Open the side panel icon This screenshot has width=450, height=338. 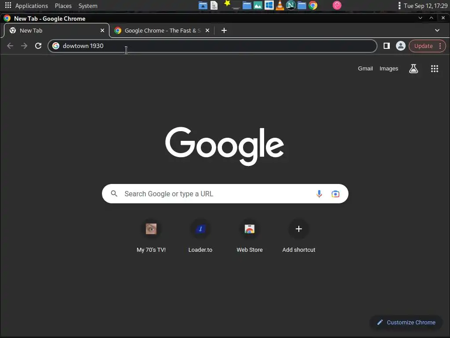point(387,46)
